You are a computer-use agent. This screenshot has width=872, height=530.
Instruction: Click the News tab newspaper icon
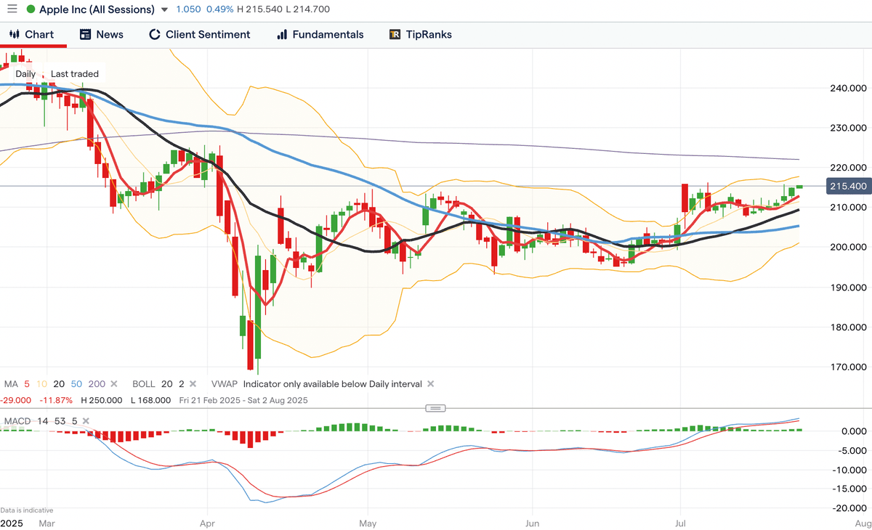[x=85, y=34]
